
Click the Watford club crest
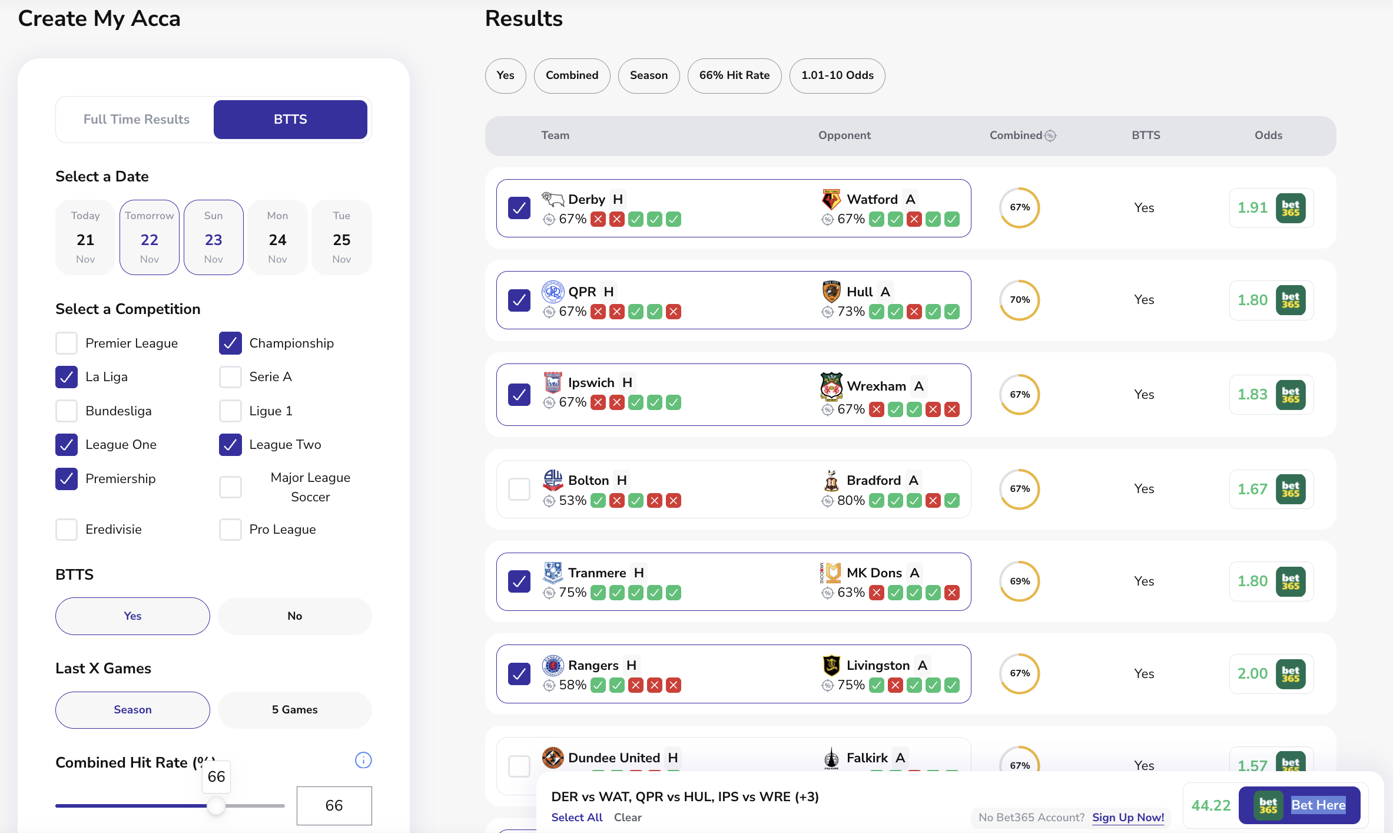831,200
